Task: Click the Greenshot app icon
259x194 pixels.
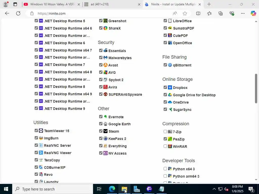Action: [x=105, y=21]
